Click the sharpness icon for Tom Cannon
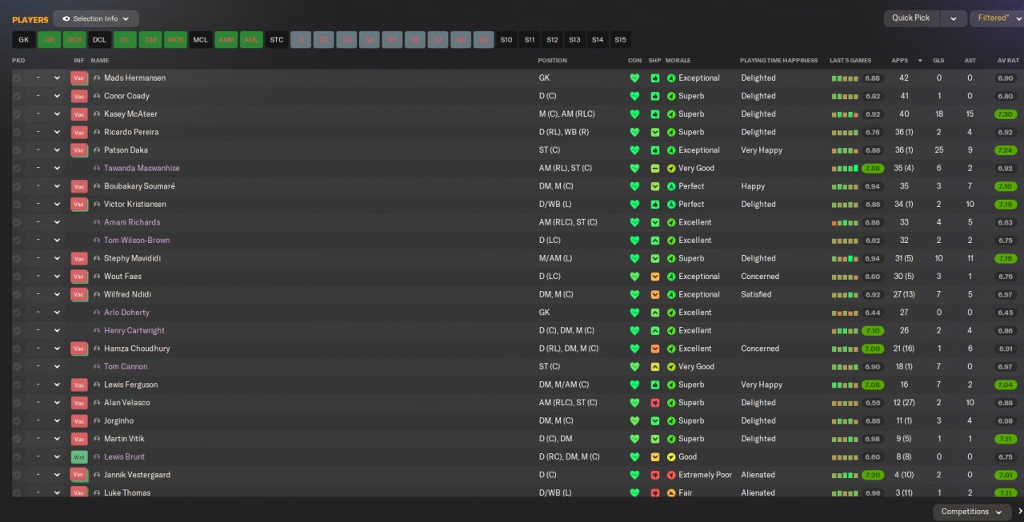Viewport: 1024px width, 522px height. pyautogui.click(x=654, y=367)
